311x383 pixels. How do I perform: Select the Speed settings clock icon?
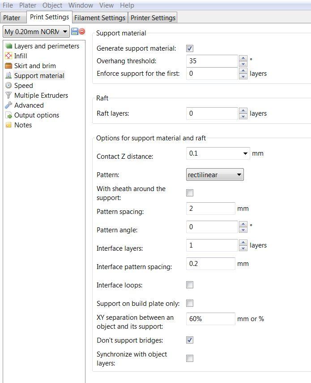9,86
